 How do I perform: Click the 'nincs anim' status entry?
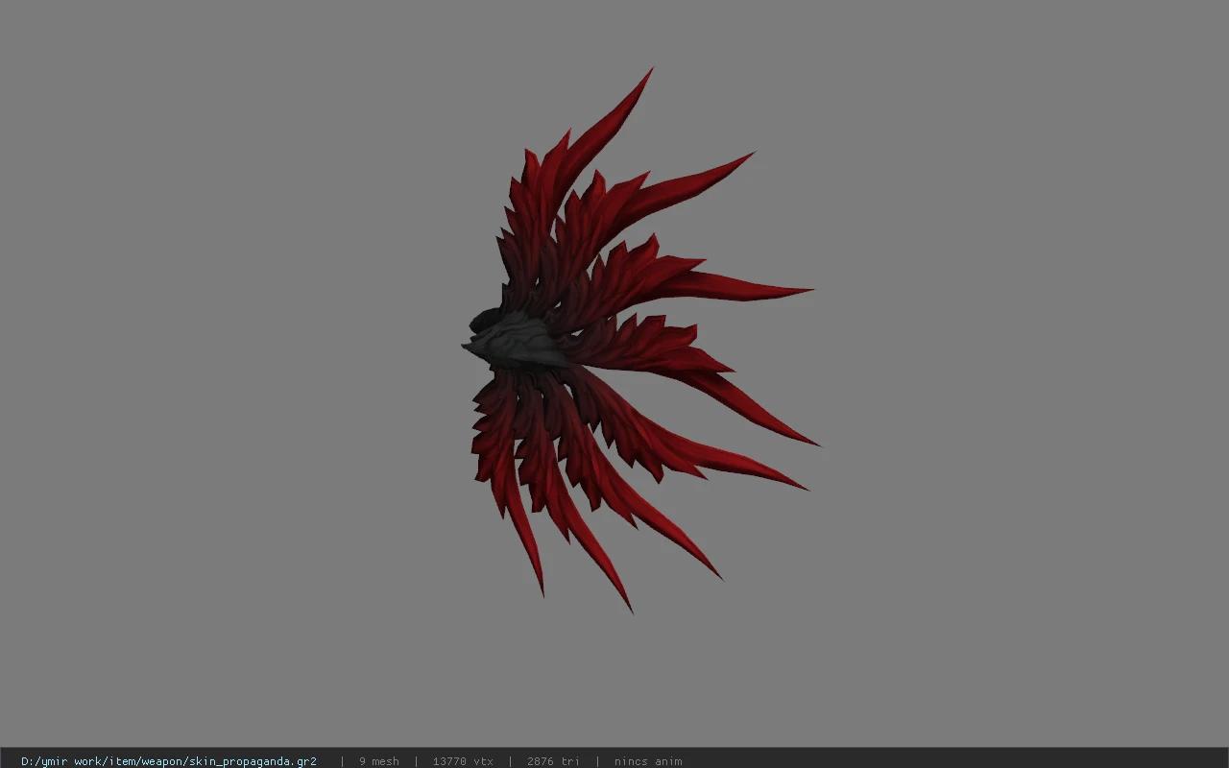point(648,761)
